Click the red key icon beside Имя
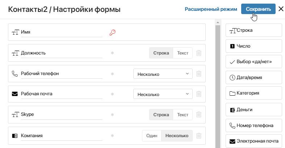285x148 pixels. pyautogui.click(x=113, y=32)
